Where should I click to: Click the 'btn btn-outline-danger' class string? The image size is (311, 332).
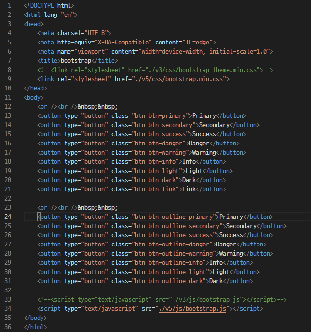pos(172,244)
